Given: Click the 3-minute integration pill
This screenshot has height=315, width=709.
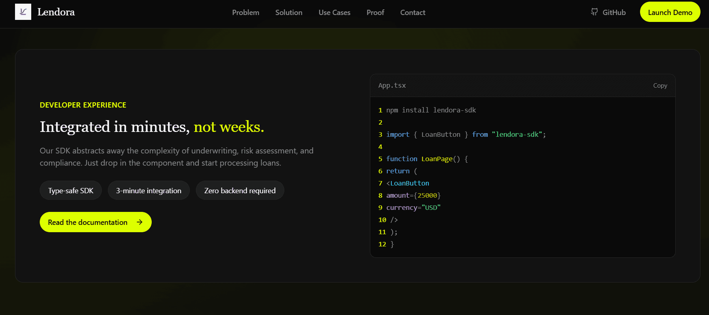Looking at the screenshot, I should click(x=148, y=190).
